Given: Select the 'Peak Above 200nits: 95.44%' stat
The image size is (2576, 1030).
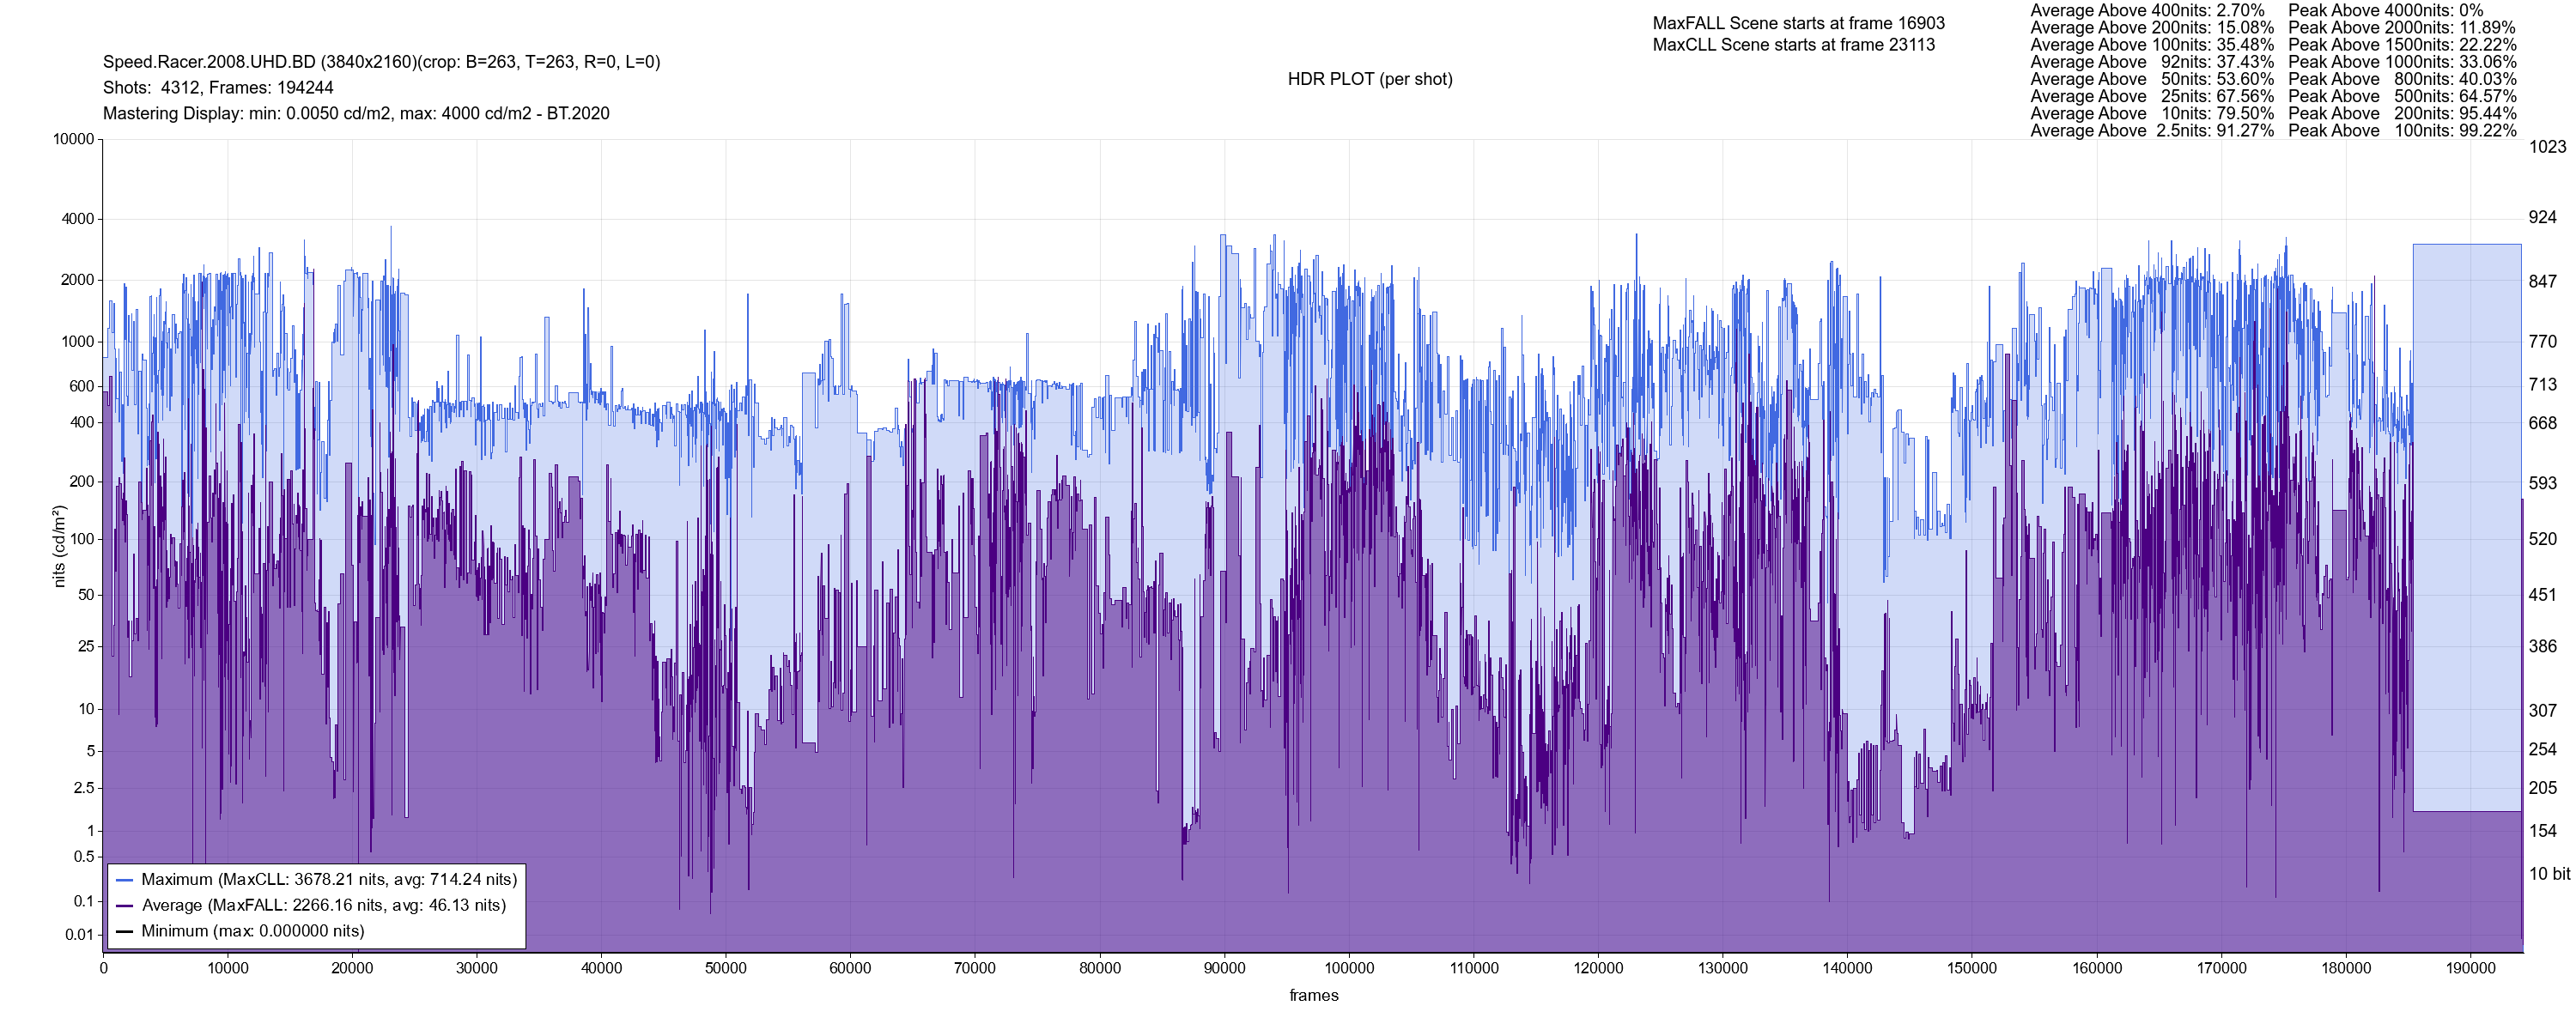Looking at the screenshot, I should click(2402, 113).
